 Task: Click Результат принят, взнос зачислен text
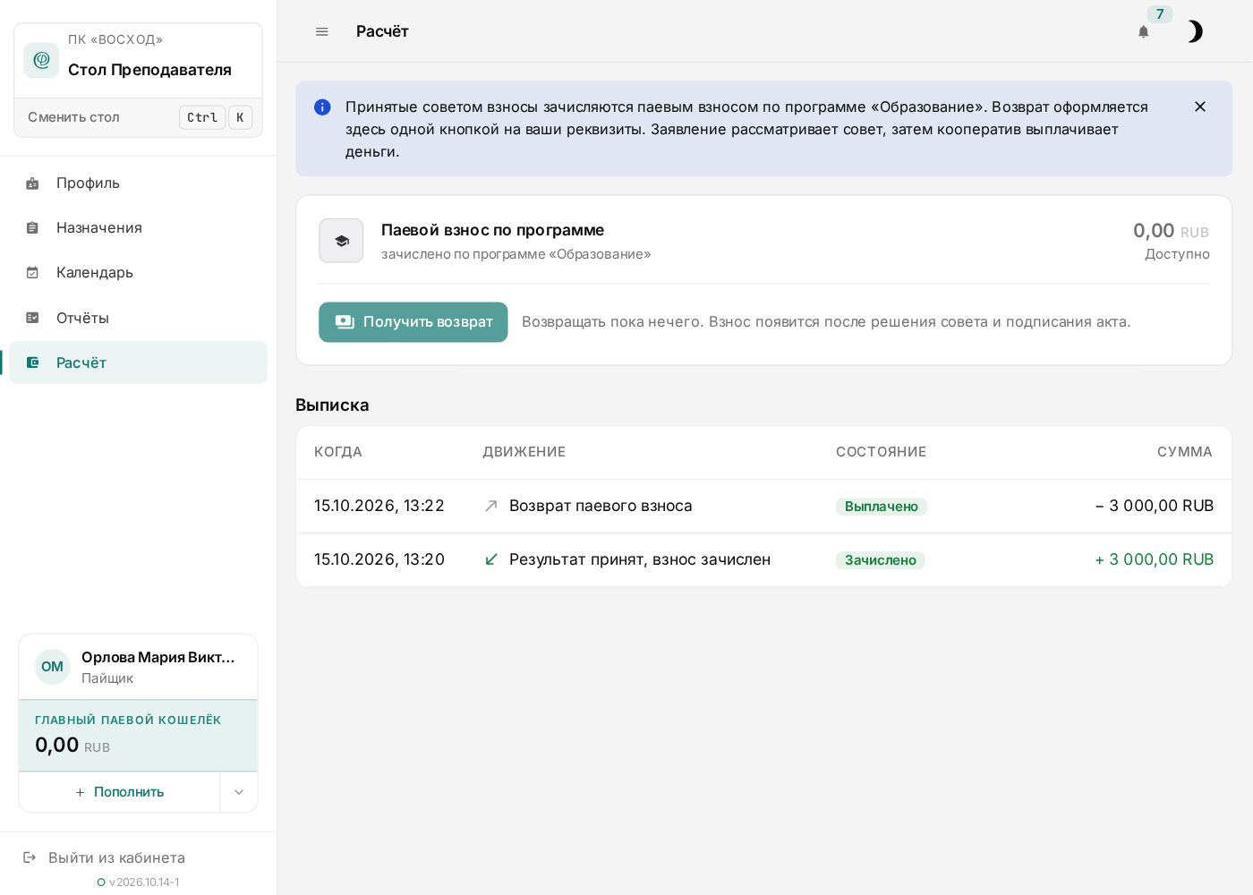pyautogui.click(x=640, y=560)
